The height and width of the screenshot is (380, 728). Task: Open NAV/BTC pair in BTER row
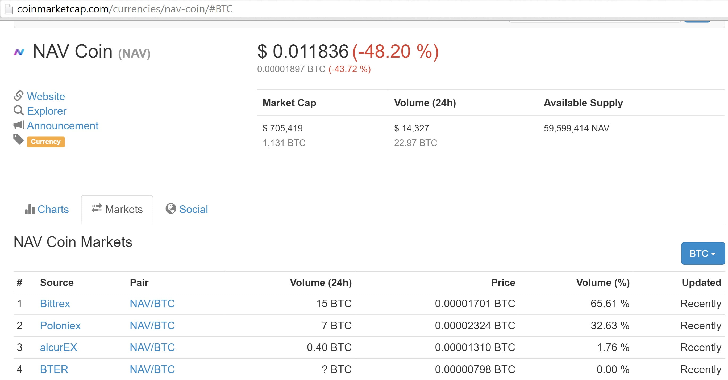(x=152, y=369)
